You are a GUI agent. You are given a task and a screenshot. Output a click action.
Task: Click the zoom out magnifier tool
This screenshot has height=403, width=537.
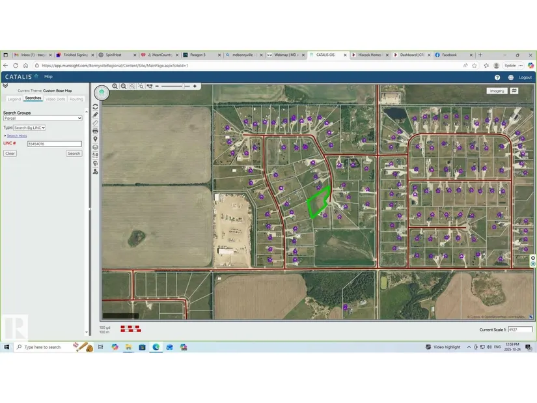click(124, 86)
